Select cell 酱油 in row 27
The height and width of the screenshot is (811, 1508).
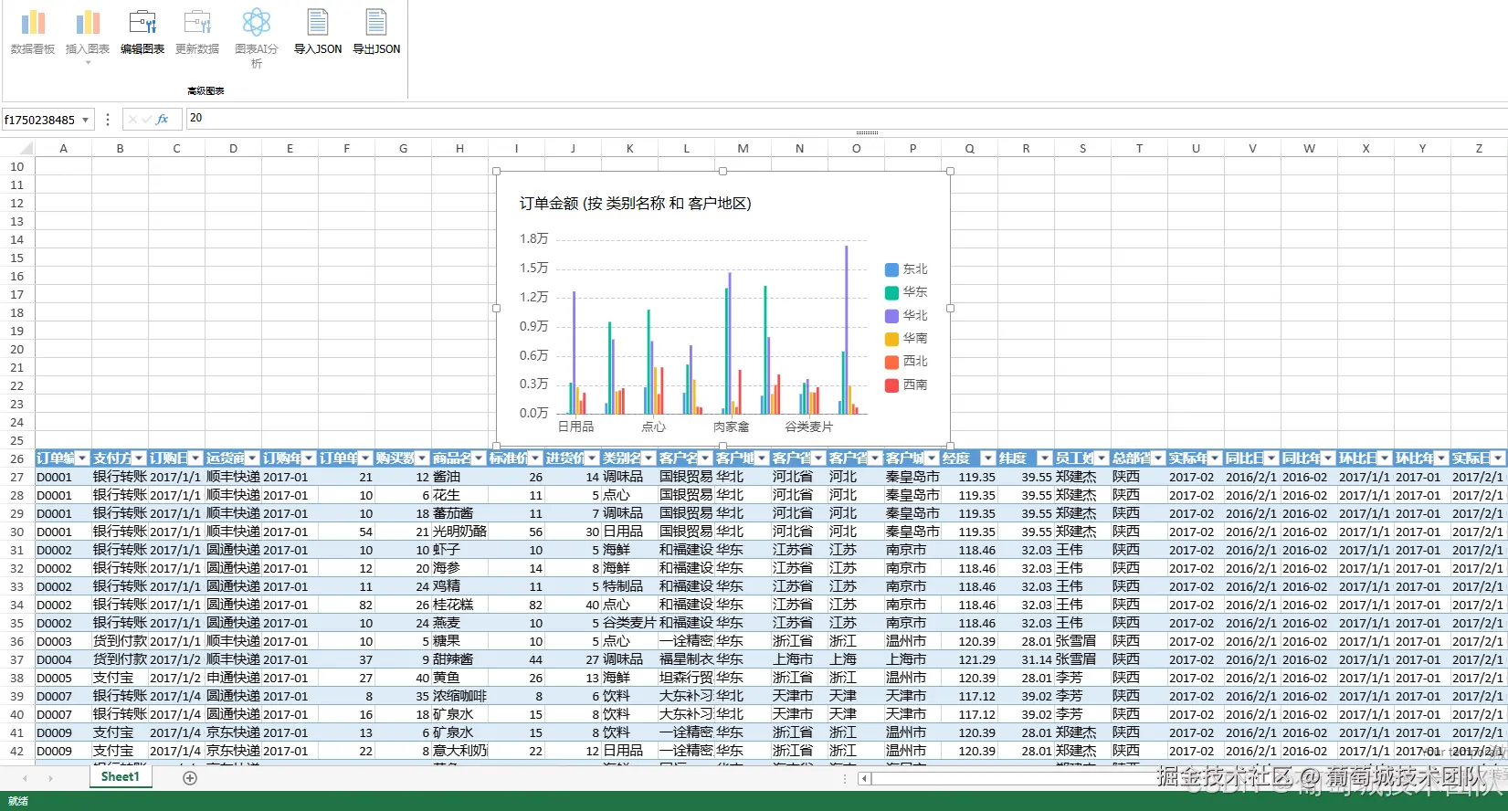(x=459, y=477)
